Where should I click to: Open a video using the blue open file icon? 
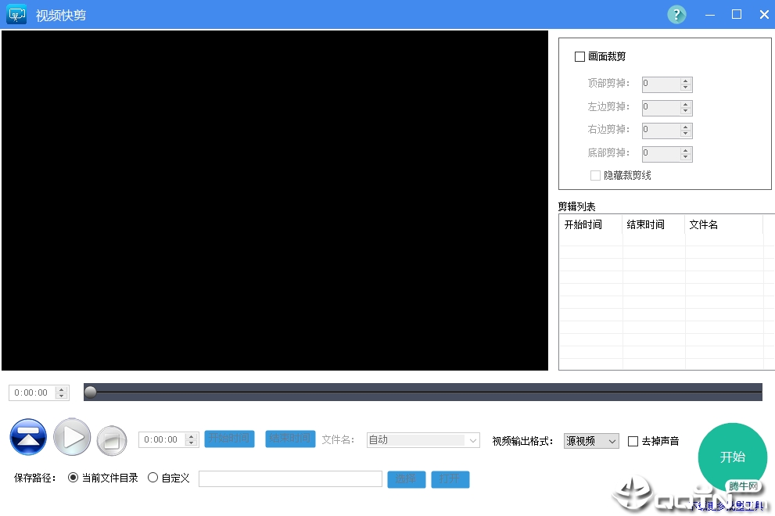pos(28,436)
